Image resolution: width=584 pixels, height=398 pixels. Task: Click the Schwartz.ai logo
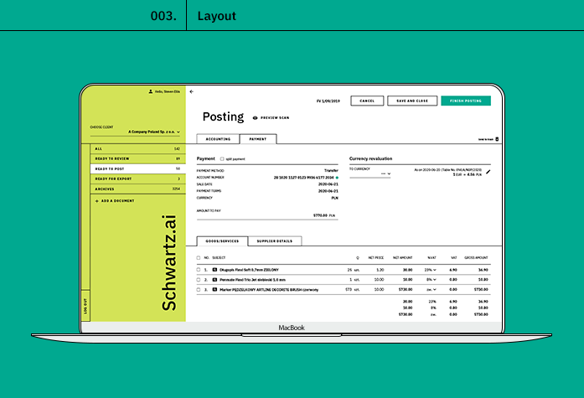(168, 263)
